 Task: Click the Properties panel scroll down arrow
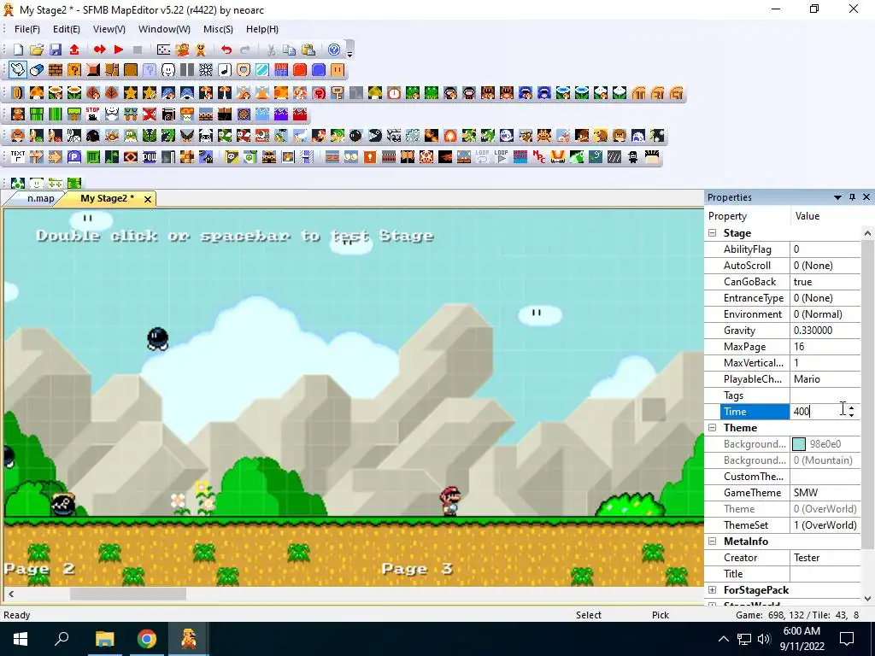(x=867, y=599)
